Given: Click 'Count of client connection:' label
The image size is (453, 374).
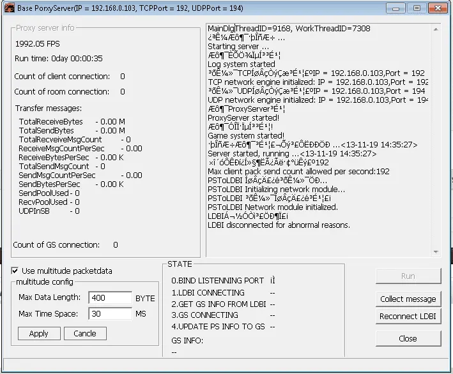Looking at the screenshot, I should point(62,77).
